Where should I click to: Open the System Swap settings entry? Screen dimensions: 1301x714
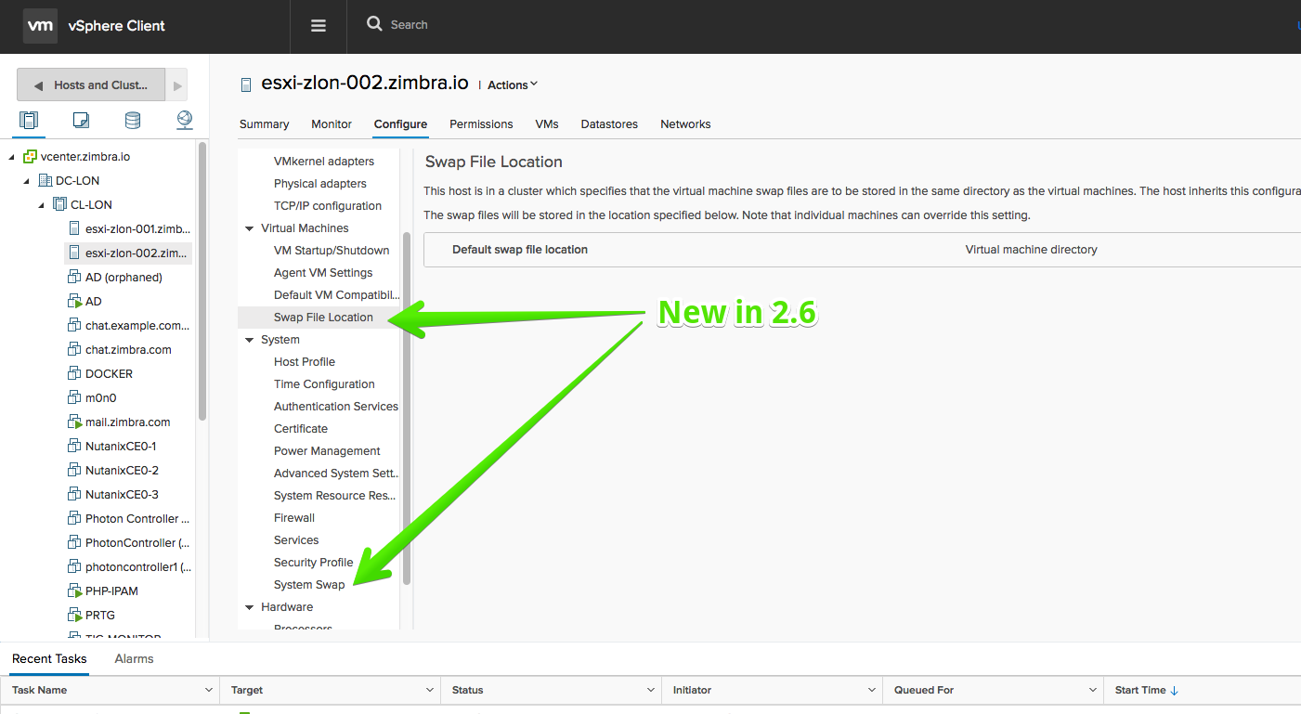[309, 585]
